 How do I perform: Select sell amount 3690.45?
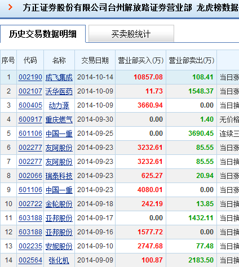point(201,133)
